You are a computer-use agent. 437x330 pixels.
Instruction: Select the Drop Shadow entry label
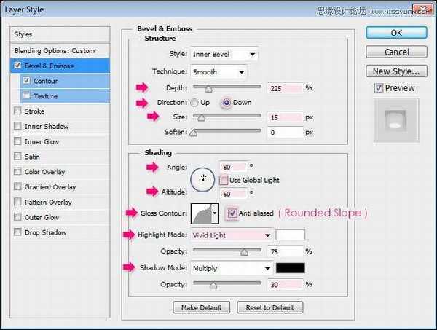click(46, 232)
